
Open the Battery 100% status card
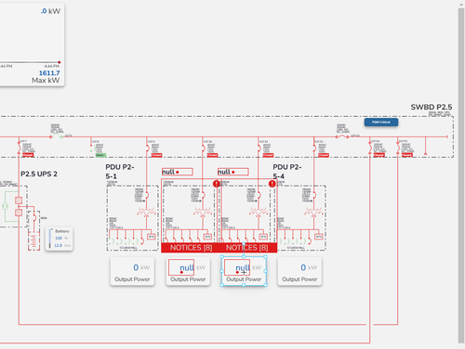[x=60, y=239]
